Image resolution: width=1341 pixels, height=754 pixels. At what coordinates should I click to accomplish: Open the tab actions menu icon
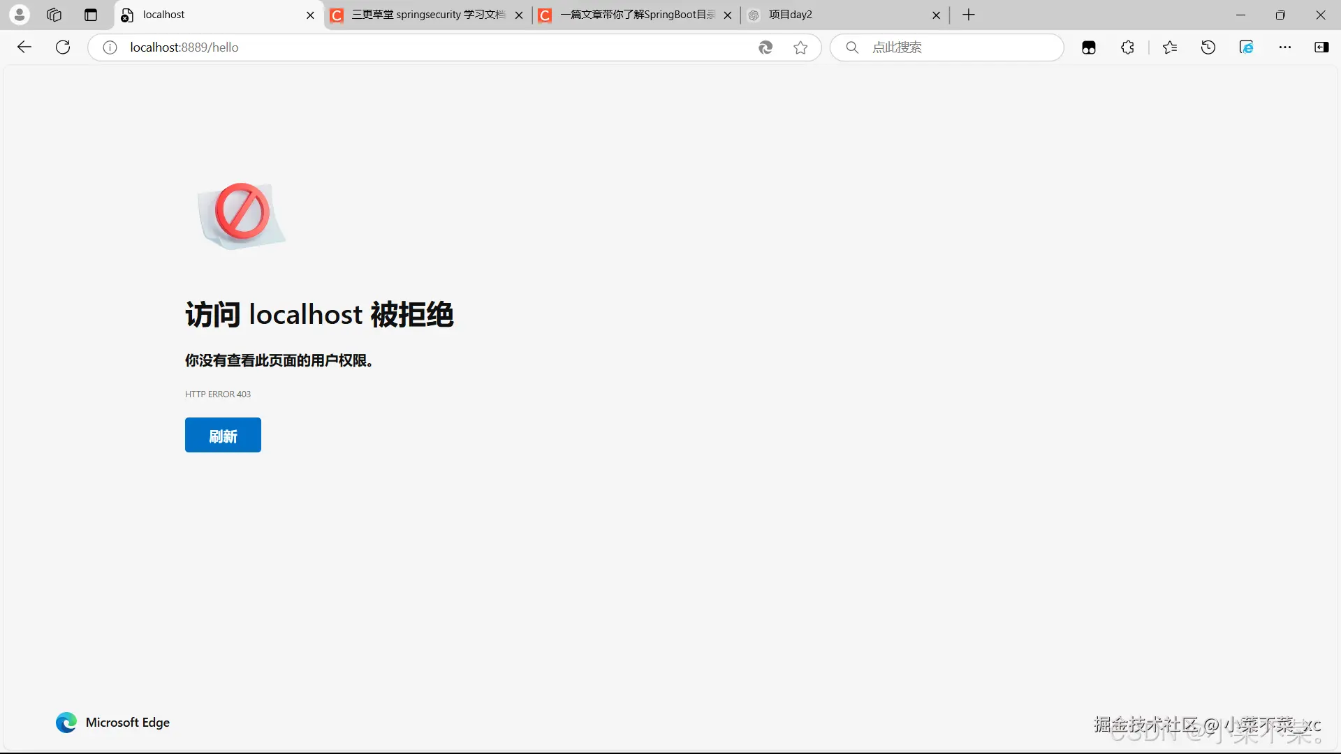coord(91,15)
